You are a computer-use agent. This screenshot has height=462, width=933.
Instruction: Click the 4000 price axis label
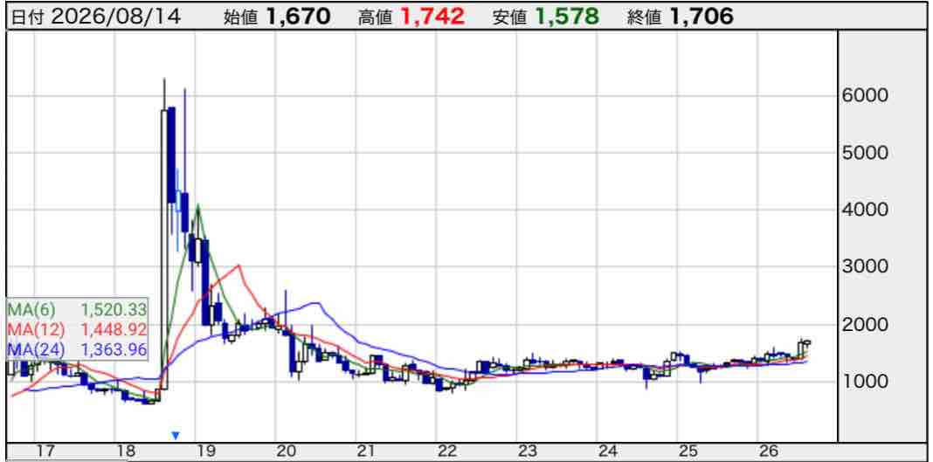[x=866, y=210]
